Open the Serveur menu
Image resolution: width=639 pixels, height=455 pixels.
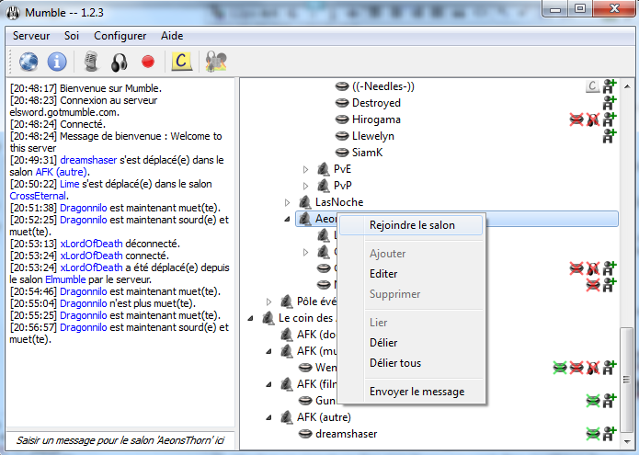(x=31, y=36)
